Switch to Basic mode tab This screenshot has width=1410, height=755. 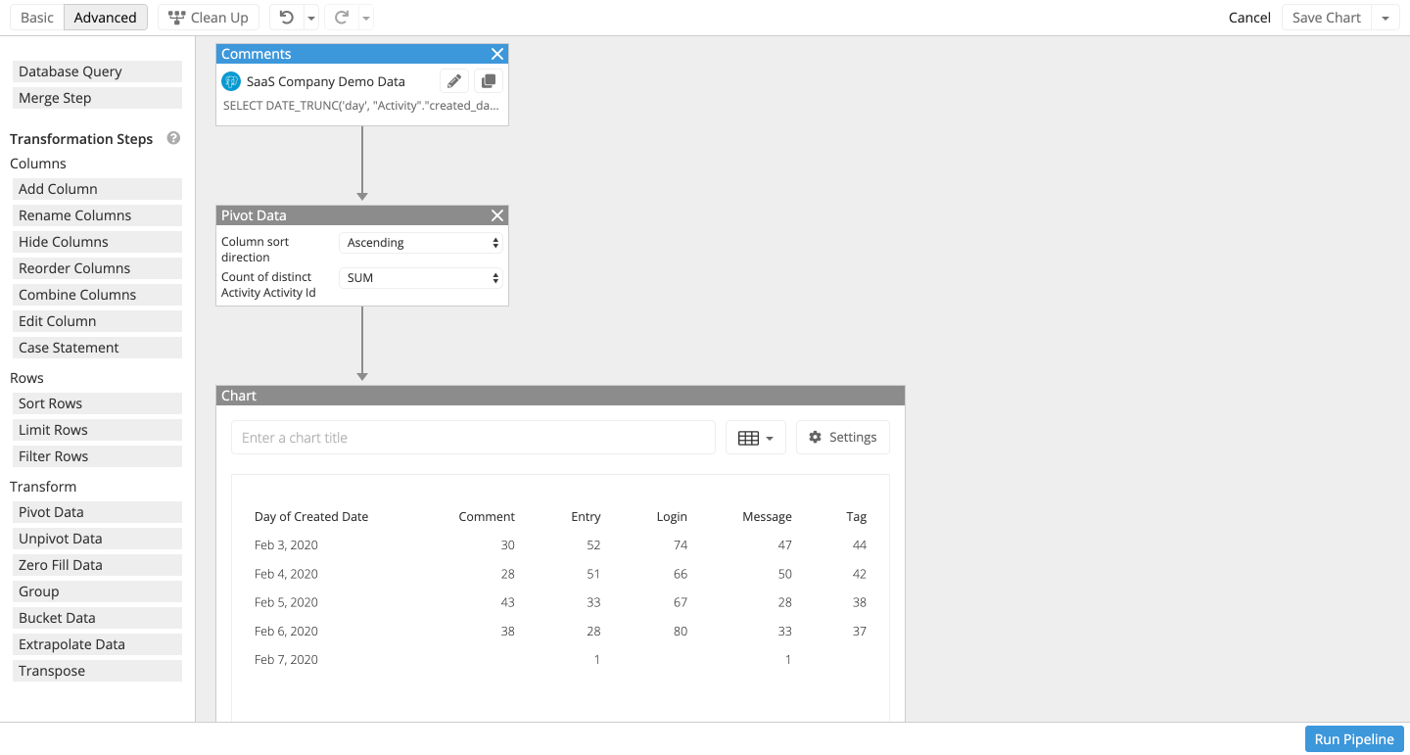point(37,18)
